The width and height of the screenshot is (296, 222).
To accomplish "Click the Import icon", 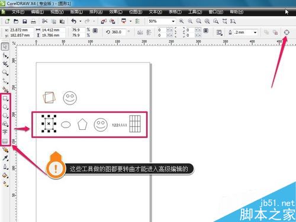I will [104, 21].
